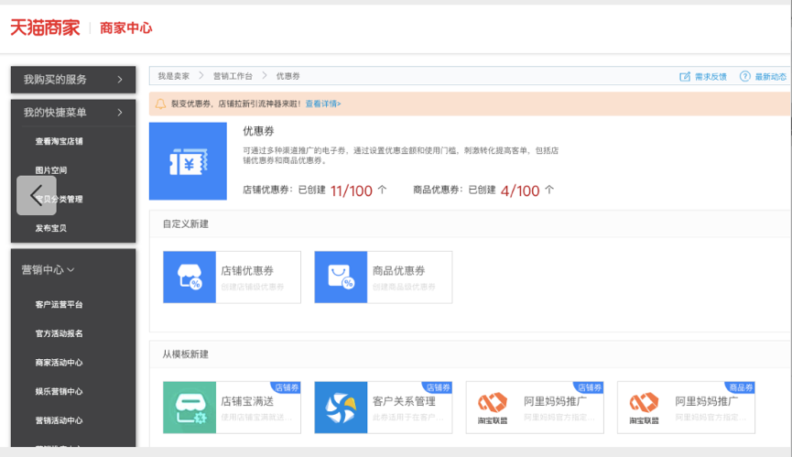
Task: Click the 店铺优惠券 shop icon
Action: click(x=190, y=277)
